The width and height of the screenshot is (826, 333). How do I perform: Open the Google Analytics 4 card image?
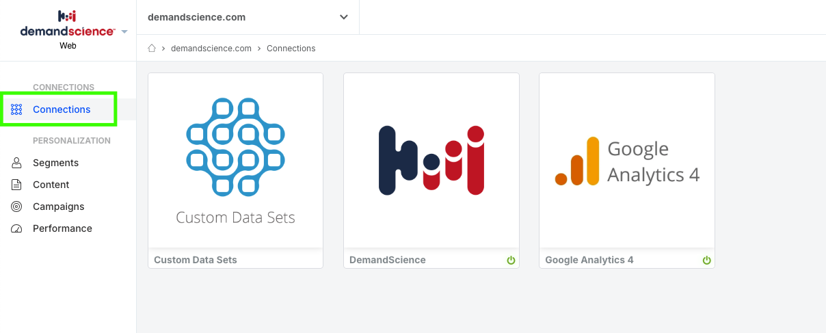[627, 161]
